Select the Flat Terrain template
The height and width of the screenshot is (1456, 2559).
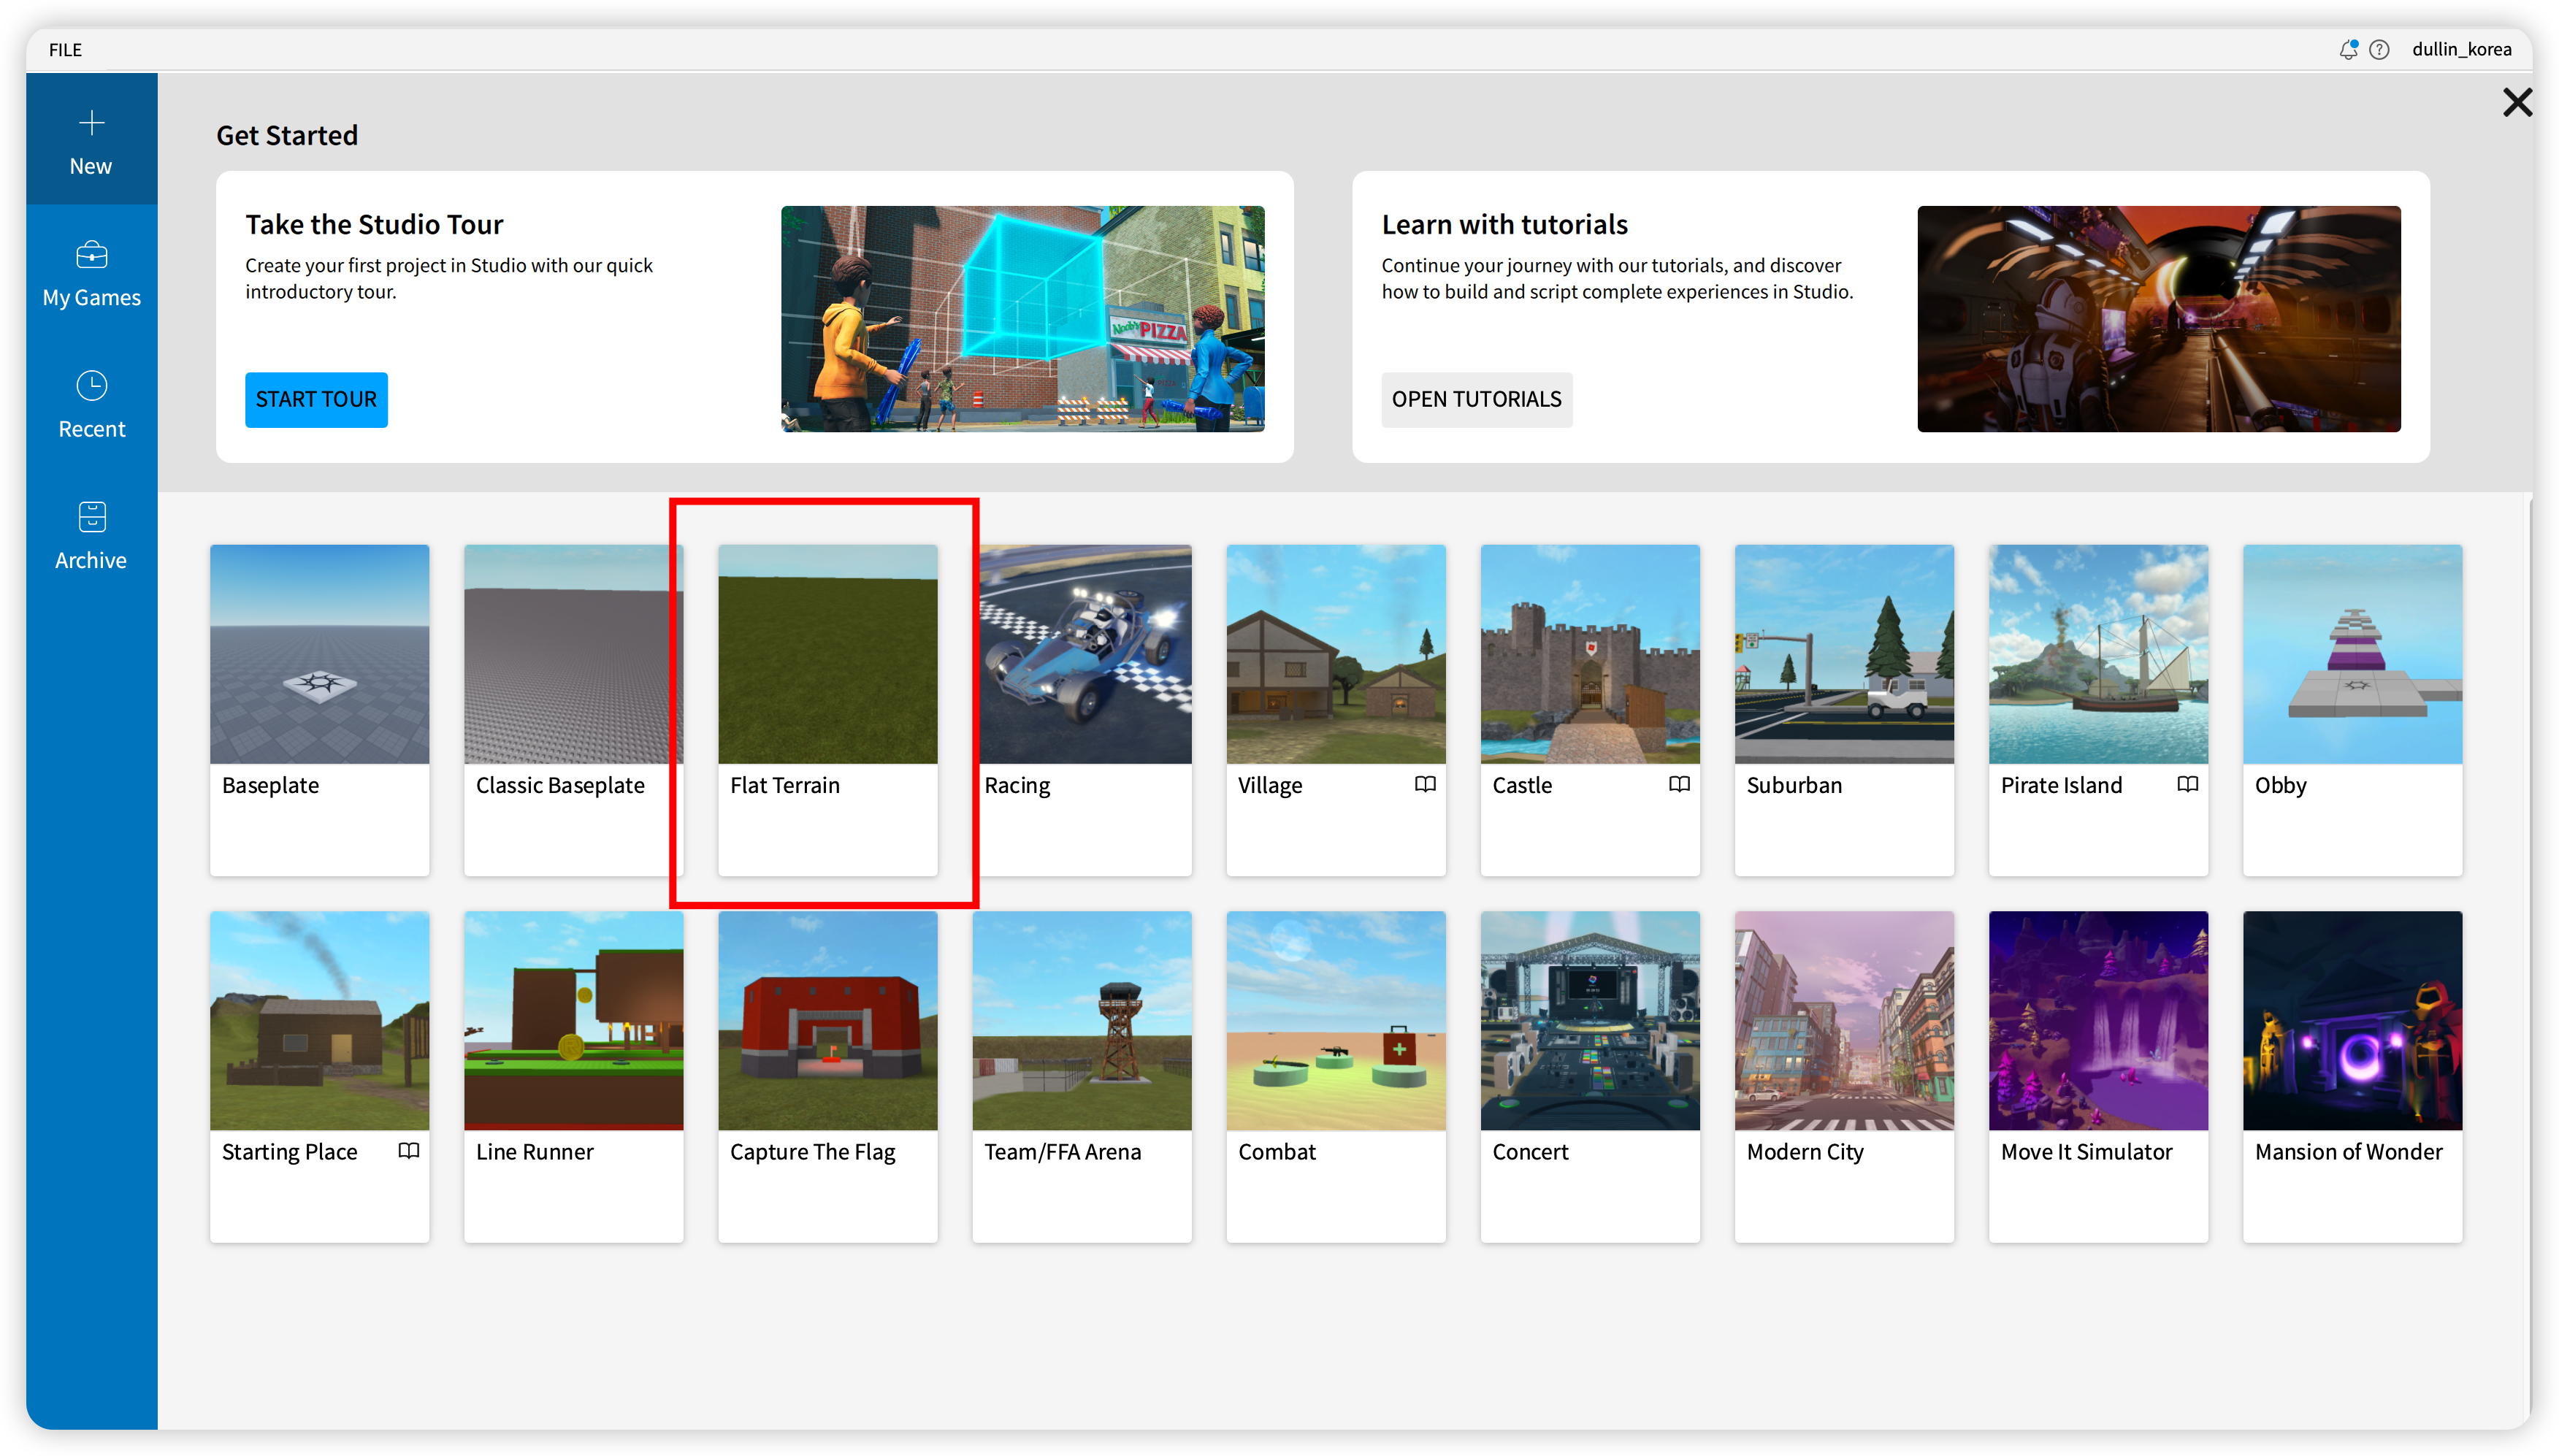(x=827, y=710)
